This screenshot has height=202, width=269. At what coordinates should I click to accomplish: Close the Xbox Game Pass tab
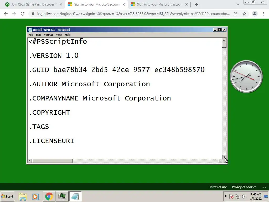61,5
